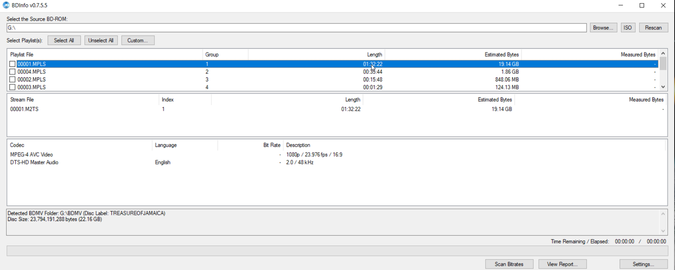
Task: Click Stream File column header
Action: point(83,99)
